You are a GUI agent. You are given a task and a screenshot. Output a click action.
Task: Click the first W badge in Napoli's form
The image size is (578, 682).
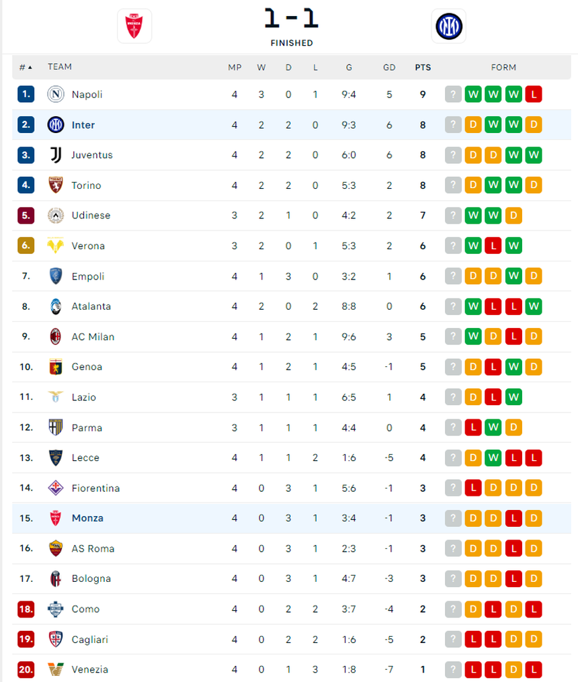pyautogui.click(x=473, y=95)
